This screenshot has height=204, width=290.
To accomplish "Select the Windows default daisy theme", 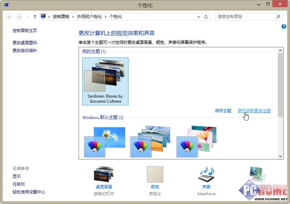I will click(x=105, y=142).
